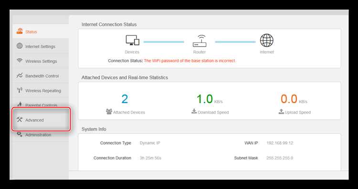The width and height of the screenshot is (358, 189).
Task: Click the graph icon beside Bandwidth Control
Action: pyautogui.click(x=20, y=75)
